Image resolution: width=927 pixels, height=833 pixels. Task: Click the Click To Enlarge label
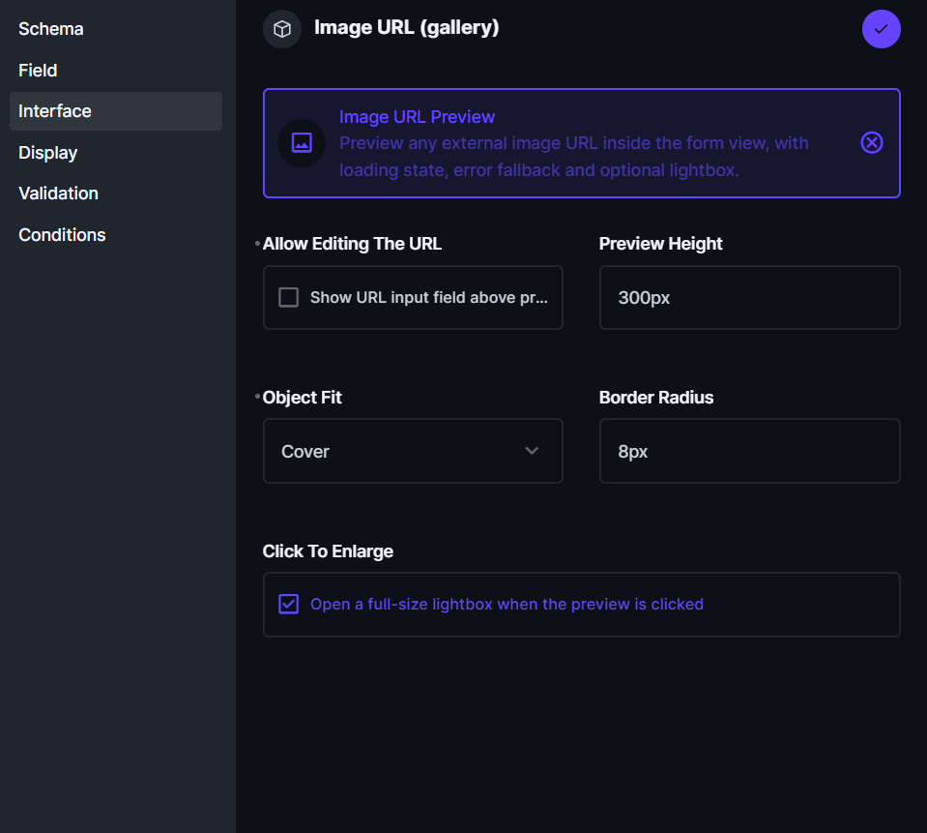point(328,551)
